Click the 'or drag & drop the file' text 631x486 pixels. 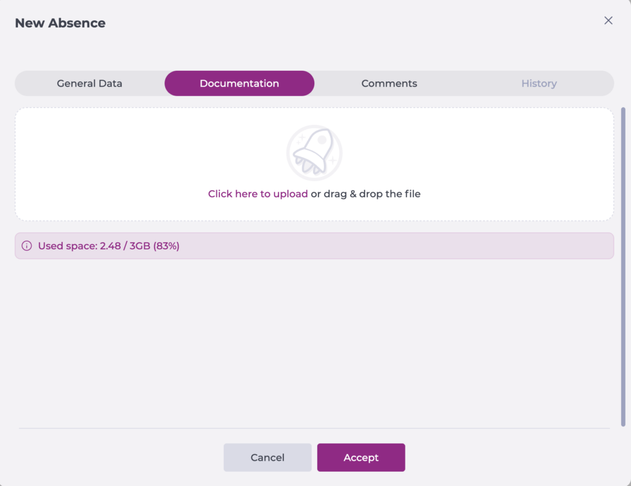pyautogui.click(x=365, y=194)
